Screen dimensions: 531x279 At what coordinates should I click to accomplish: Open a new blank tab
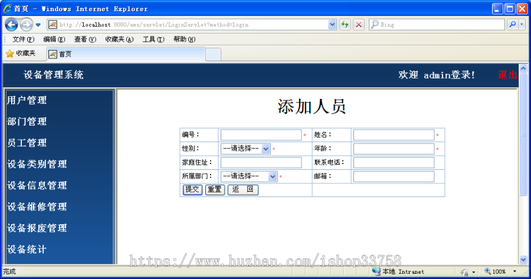[x=214, y=54]
